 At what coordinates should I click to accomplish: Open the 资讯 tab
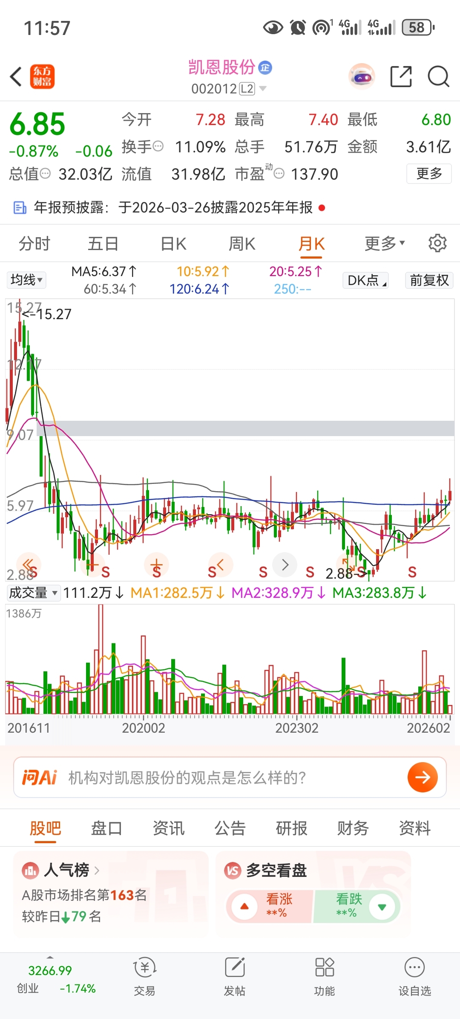pos(169,828)
